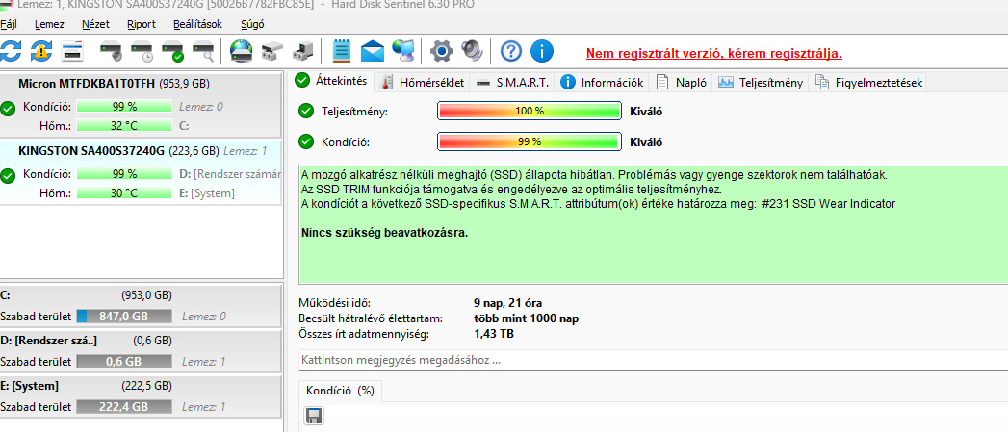
Task: Select the Kondíció (%) chart tab
Action: click(340, 391)
